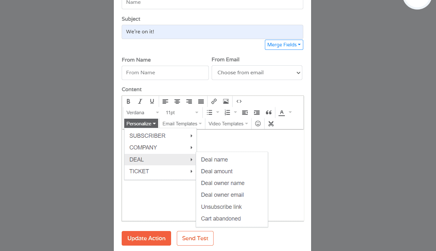Open the Verdana font family dropdown
The image size is (436, 251).
click(143, 112)
